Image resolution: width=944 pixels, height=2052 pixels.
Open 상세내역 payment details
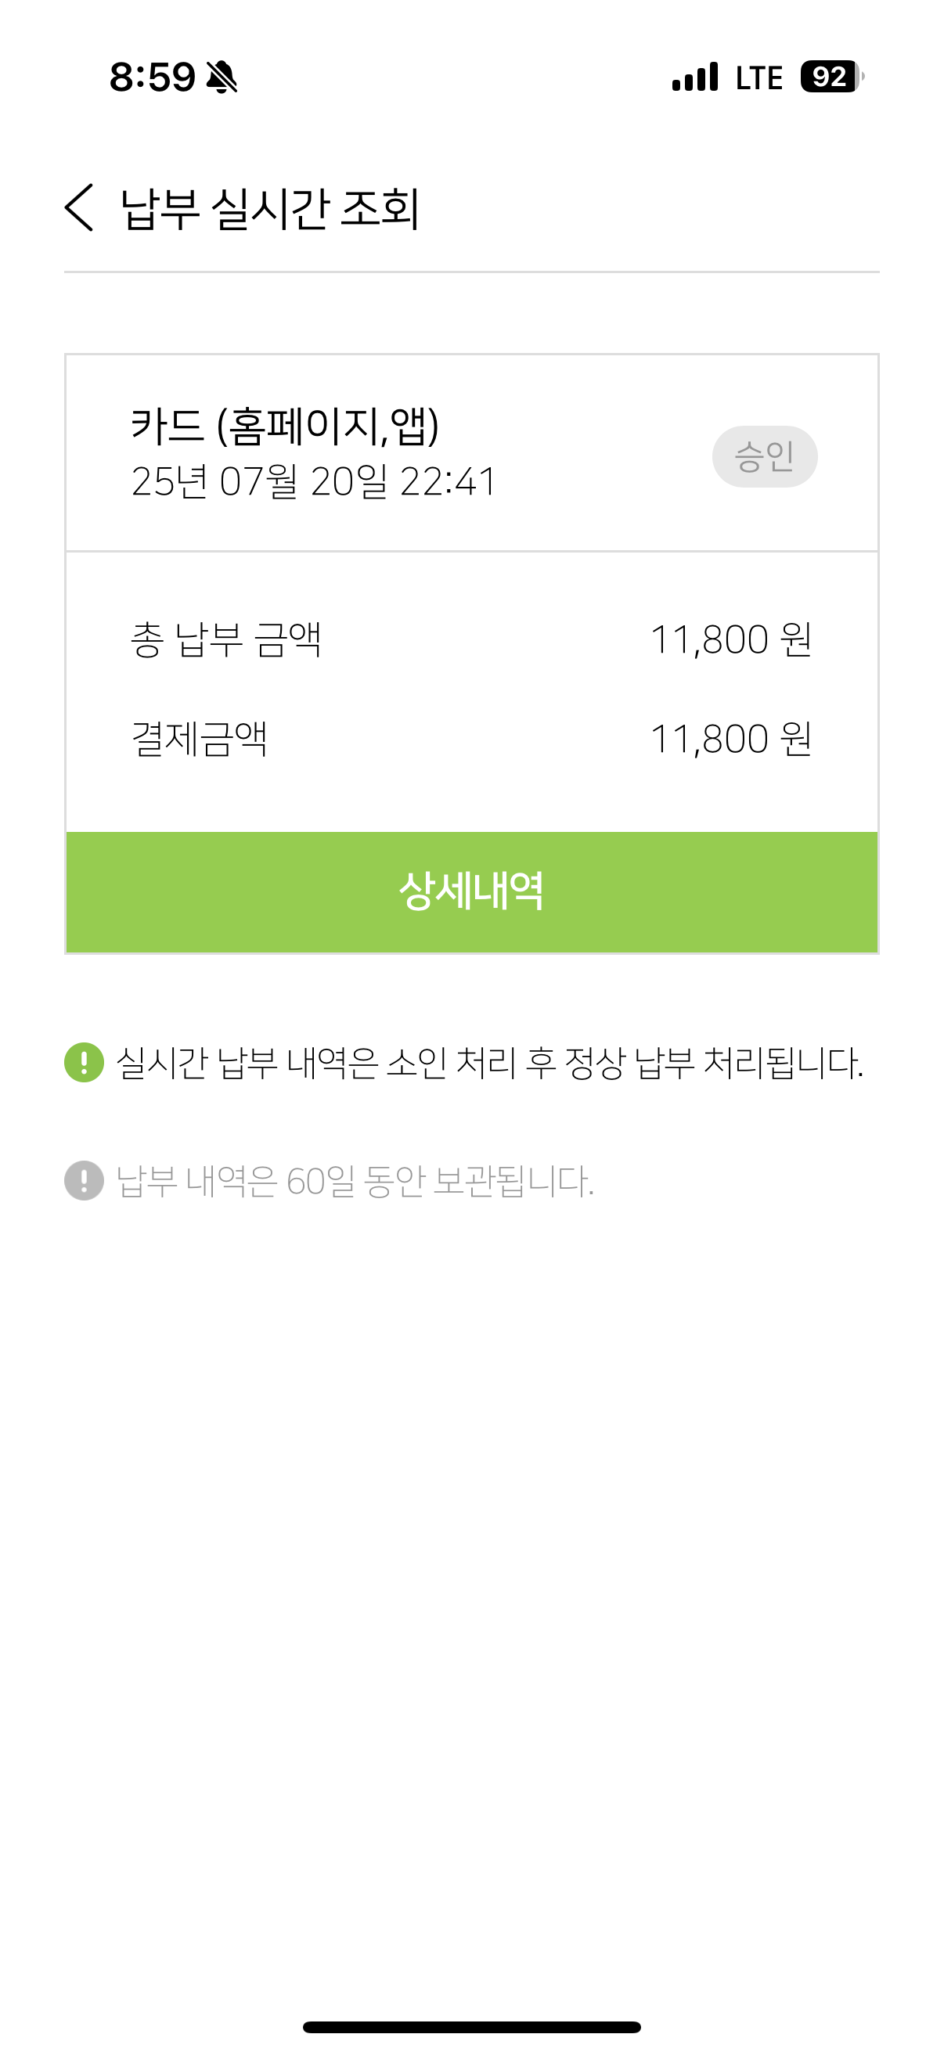[471, 891]
